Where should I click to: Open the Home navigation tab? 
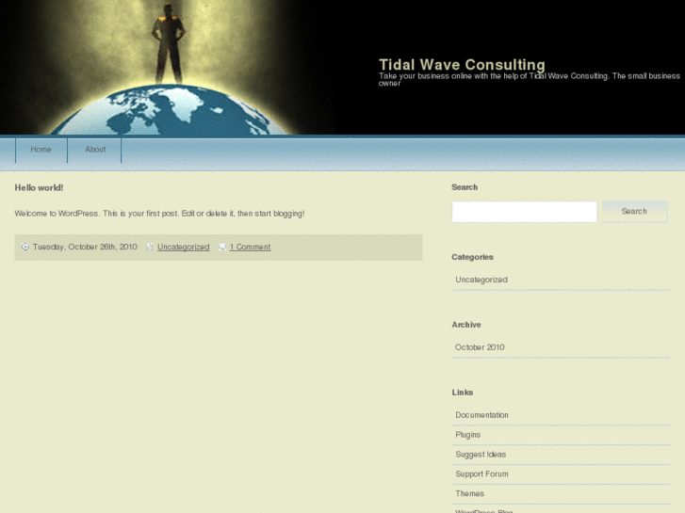41,150
